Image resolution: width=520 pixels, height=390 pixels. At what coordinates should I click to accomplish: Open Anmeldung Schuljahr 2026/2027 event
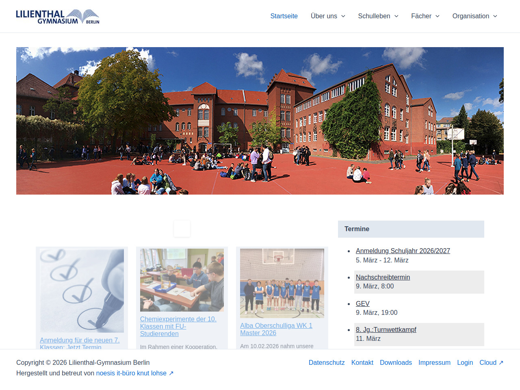click(403, 251)
